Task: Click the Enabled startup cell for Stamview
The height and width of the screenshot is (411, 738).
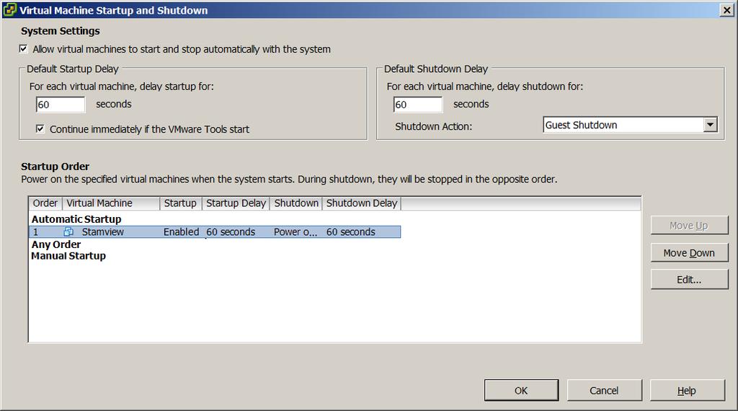Action: 181,231
